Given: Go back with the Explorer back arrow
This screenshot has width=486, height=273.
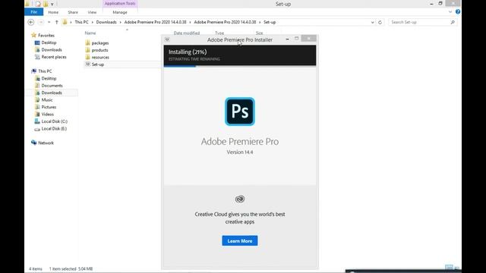Looking at the screenshot, I should [31, 22].
